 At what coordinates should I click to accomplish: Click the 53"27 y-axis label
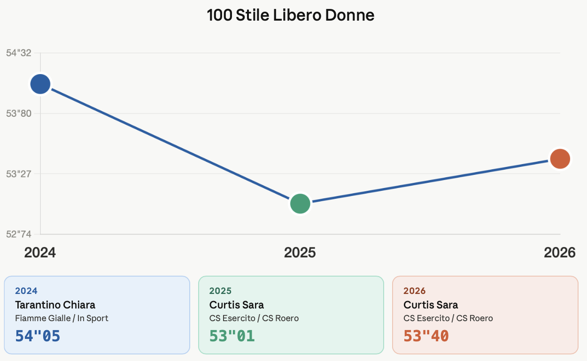coord(19,174)
